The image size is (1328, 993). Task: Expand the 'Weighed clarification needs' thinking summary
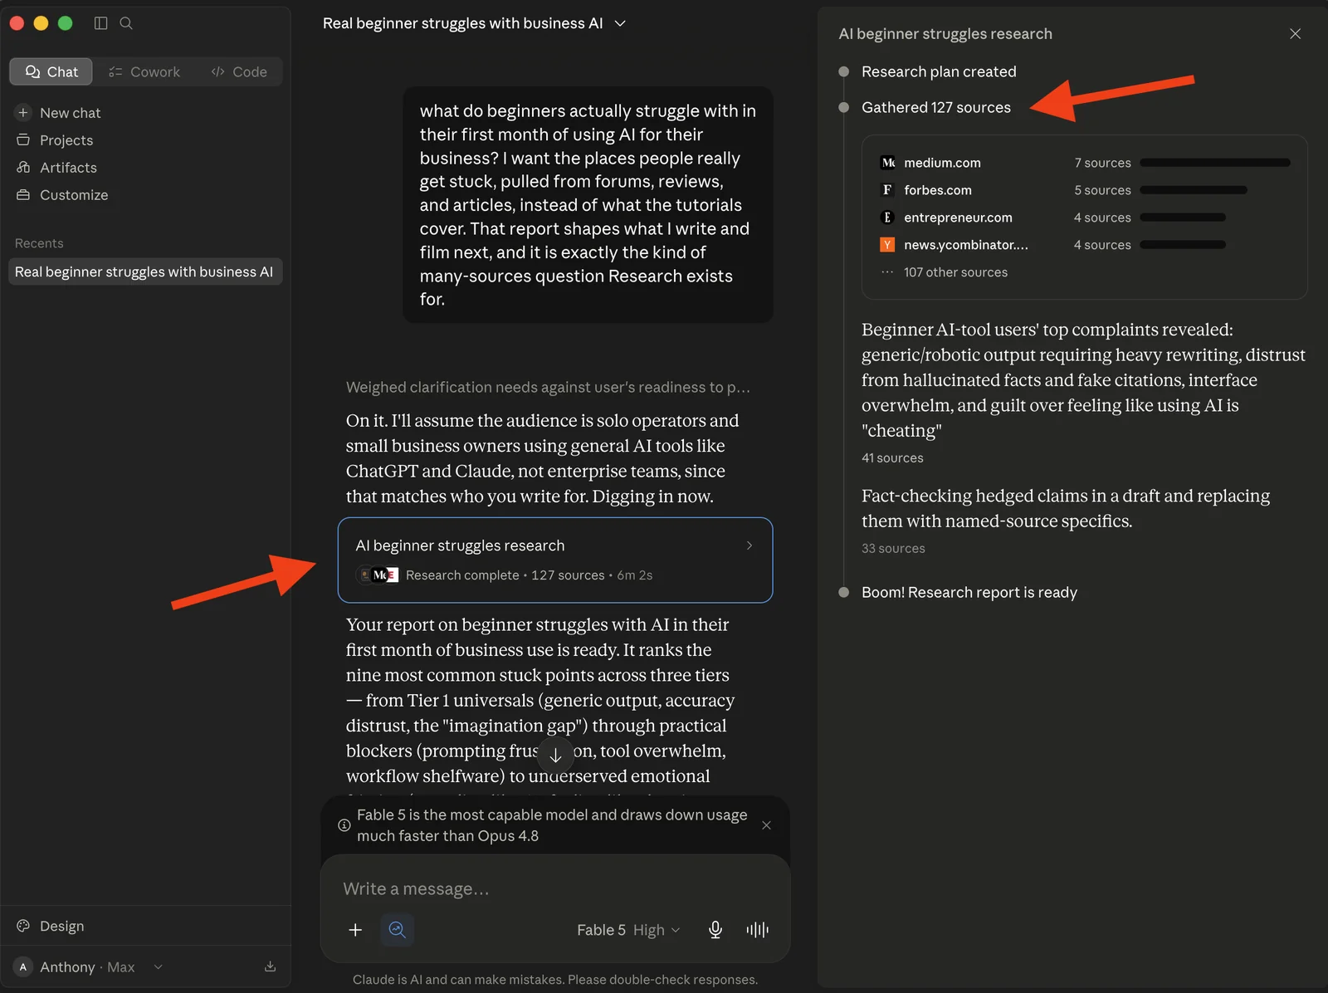click(x=548, y=388)
